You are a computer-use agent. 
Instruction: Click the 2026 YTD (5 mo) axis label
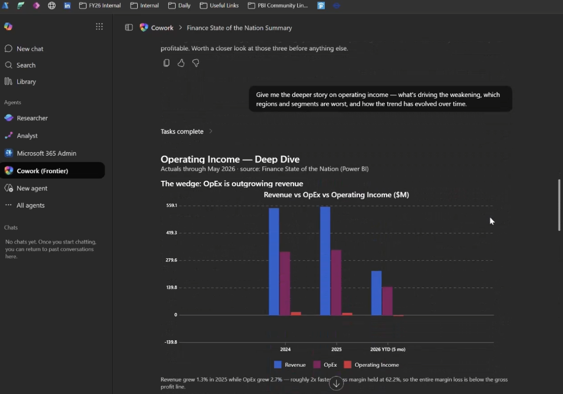pyautogui.click(x=388, y=349)
